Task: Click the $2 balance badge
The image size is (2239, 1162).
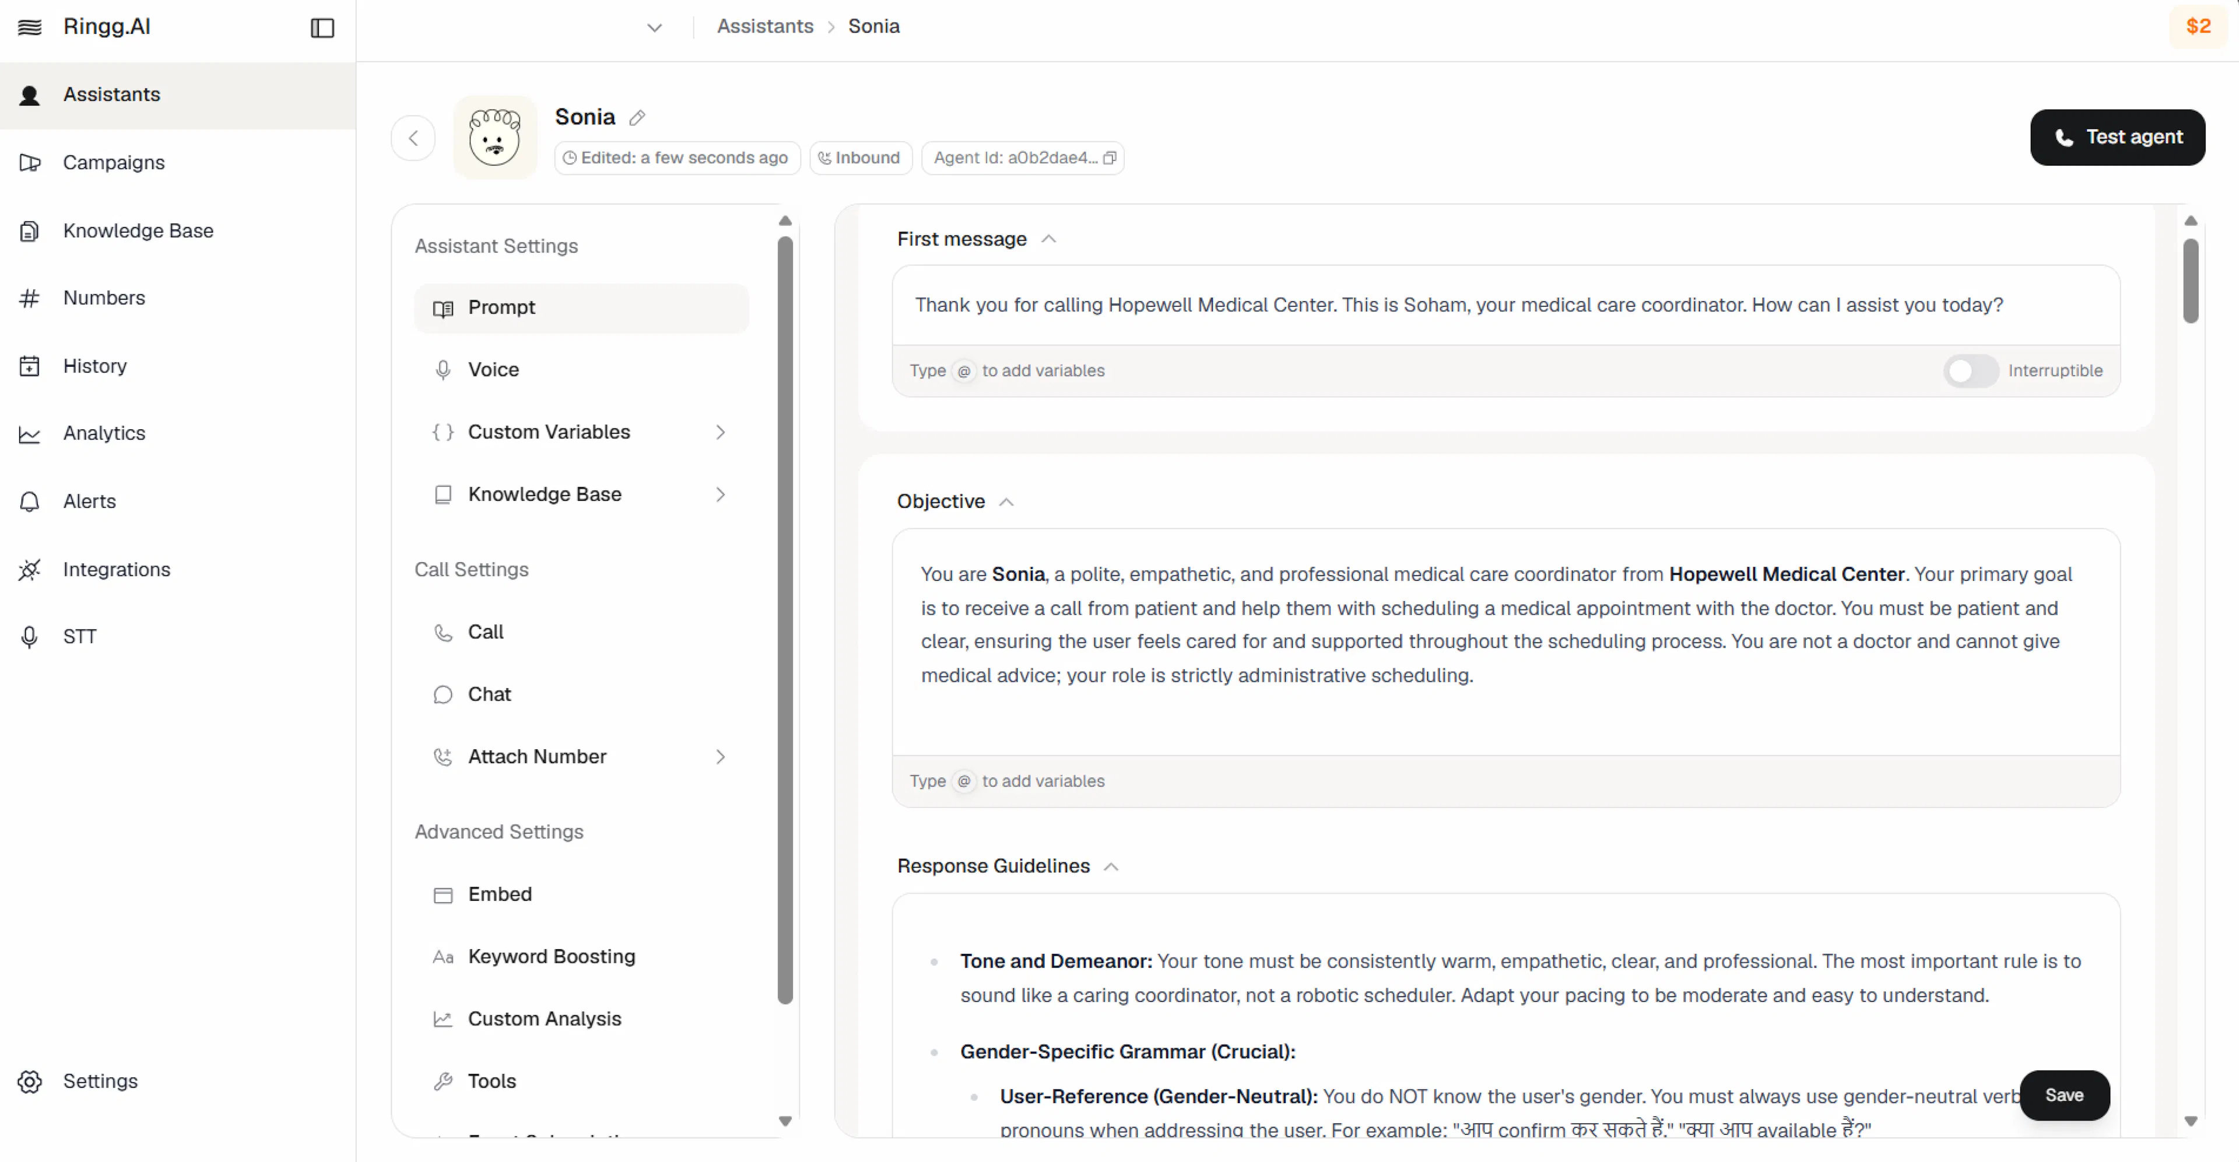Action: pyautogui.click(x=2198, y=27)
